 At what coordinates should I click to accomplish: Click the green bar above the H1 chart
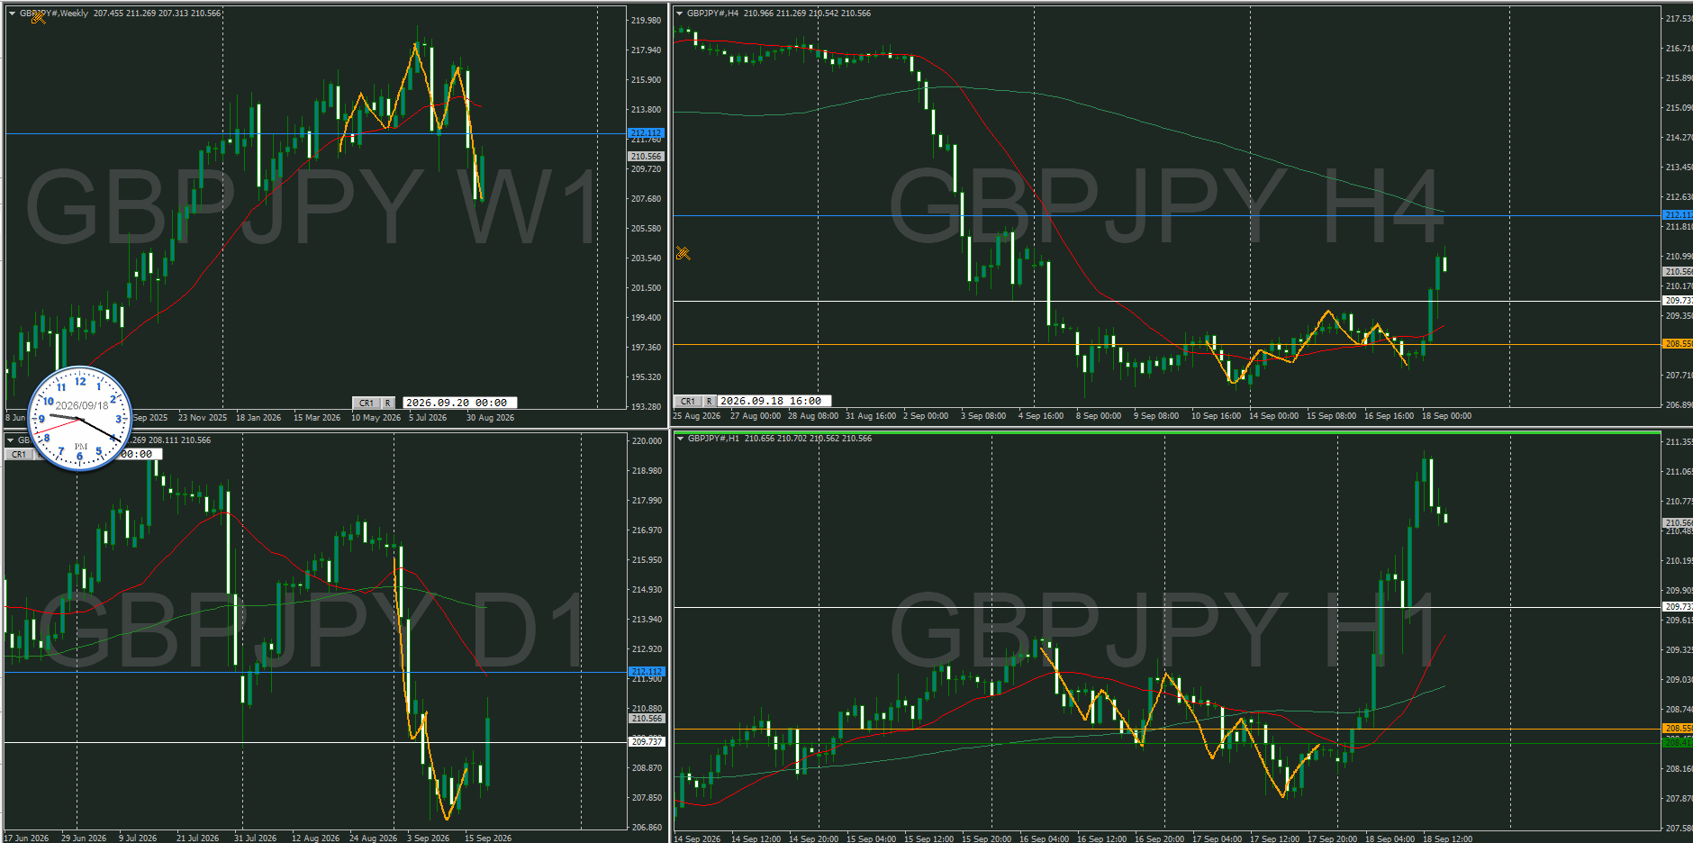click(1166, 433)
